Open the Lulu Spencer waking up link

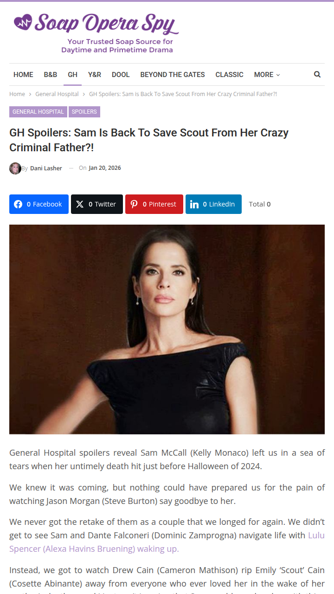167,542
